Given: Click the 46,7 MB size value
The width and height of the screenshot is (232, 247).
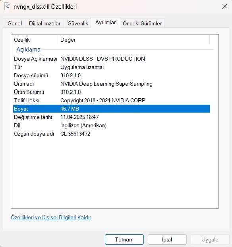Looking at the screenshot, I should coord(70,109).
